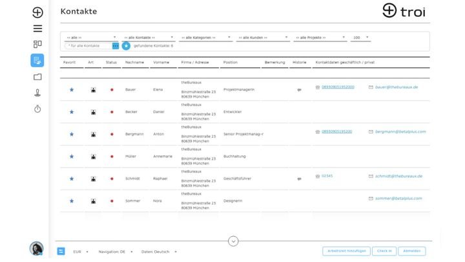
Task: Toggle favorite star for Sommer
Action: [x=72, y=201]
